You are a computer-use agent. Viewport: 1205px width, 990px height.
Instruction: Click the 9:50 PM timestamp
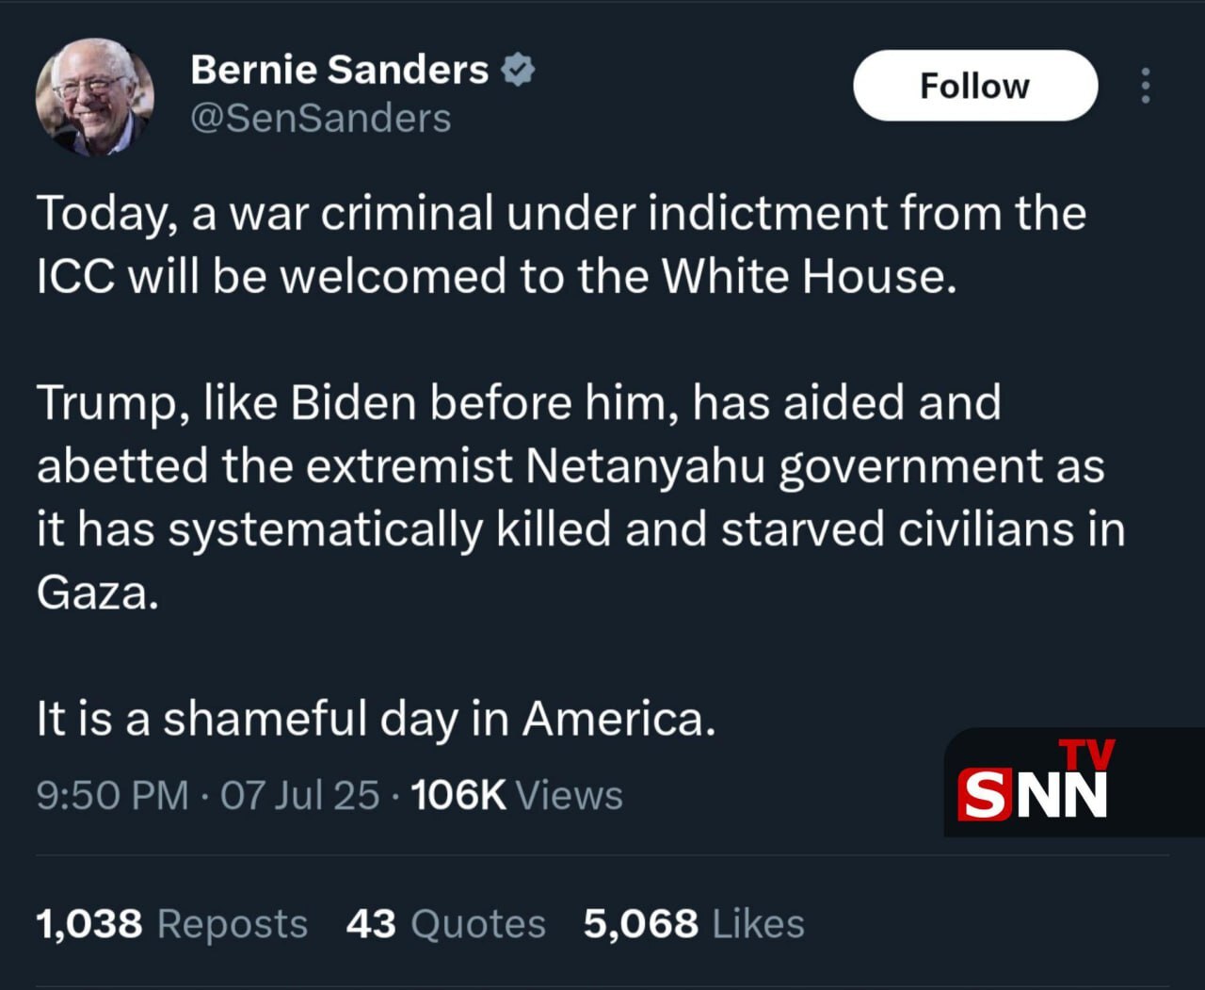(112, 795)
